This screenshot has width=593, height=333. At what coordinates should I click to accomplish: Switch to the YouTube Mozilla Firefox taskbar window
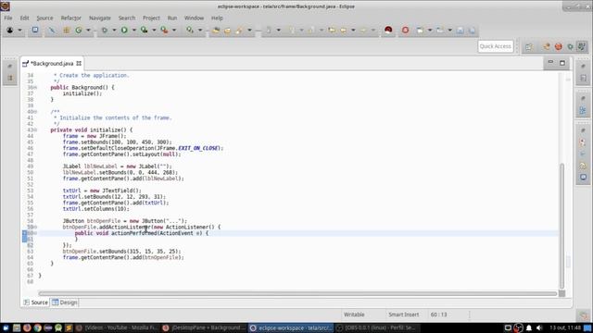click(x=117, y=327)
